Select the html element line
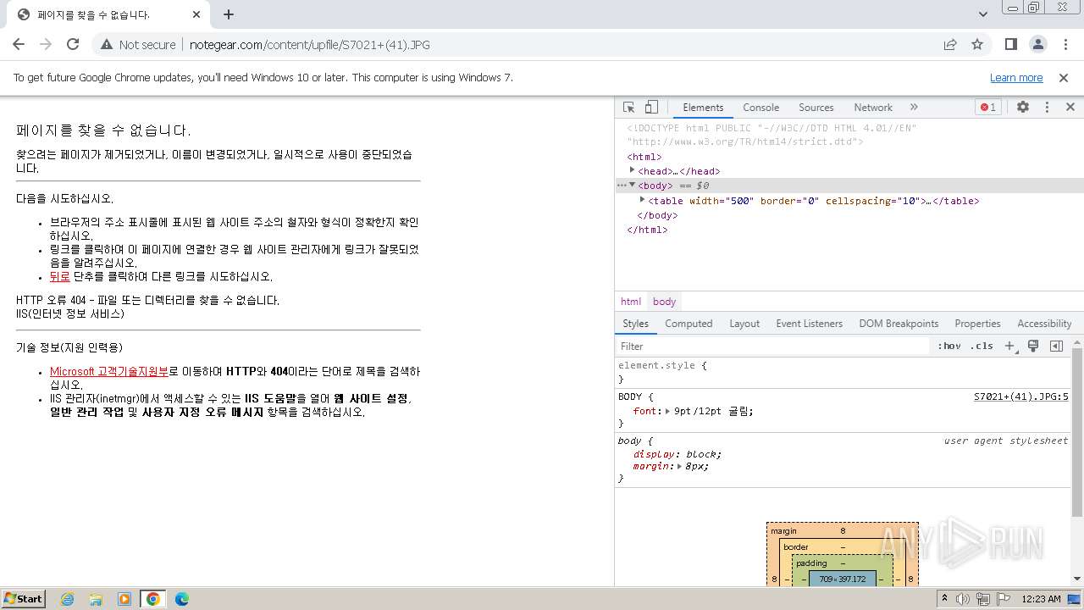Image resolution: width=1084 pixels, height=610 pixels. pyautogui.click(x=644, y=157)
